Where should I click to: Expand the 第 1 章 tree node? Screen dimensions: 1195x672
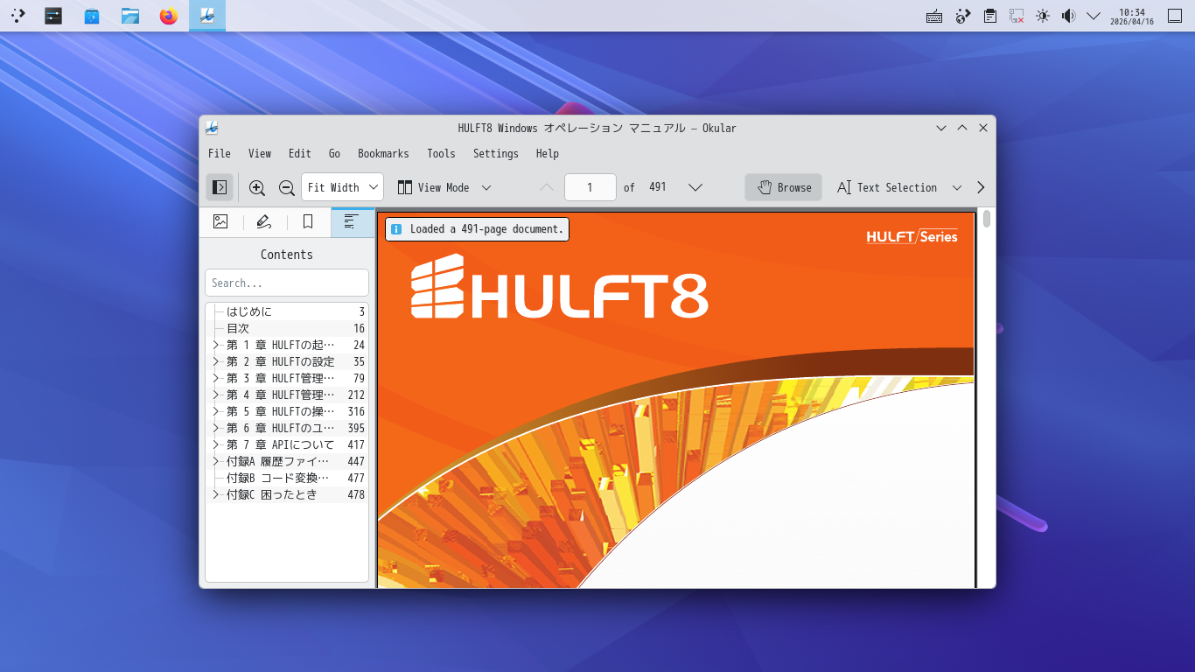(x=216, y=345)
